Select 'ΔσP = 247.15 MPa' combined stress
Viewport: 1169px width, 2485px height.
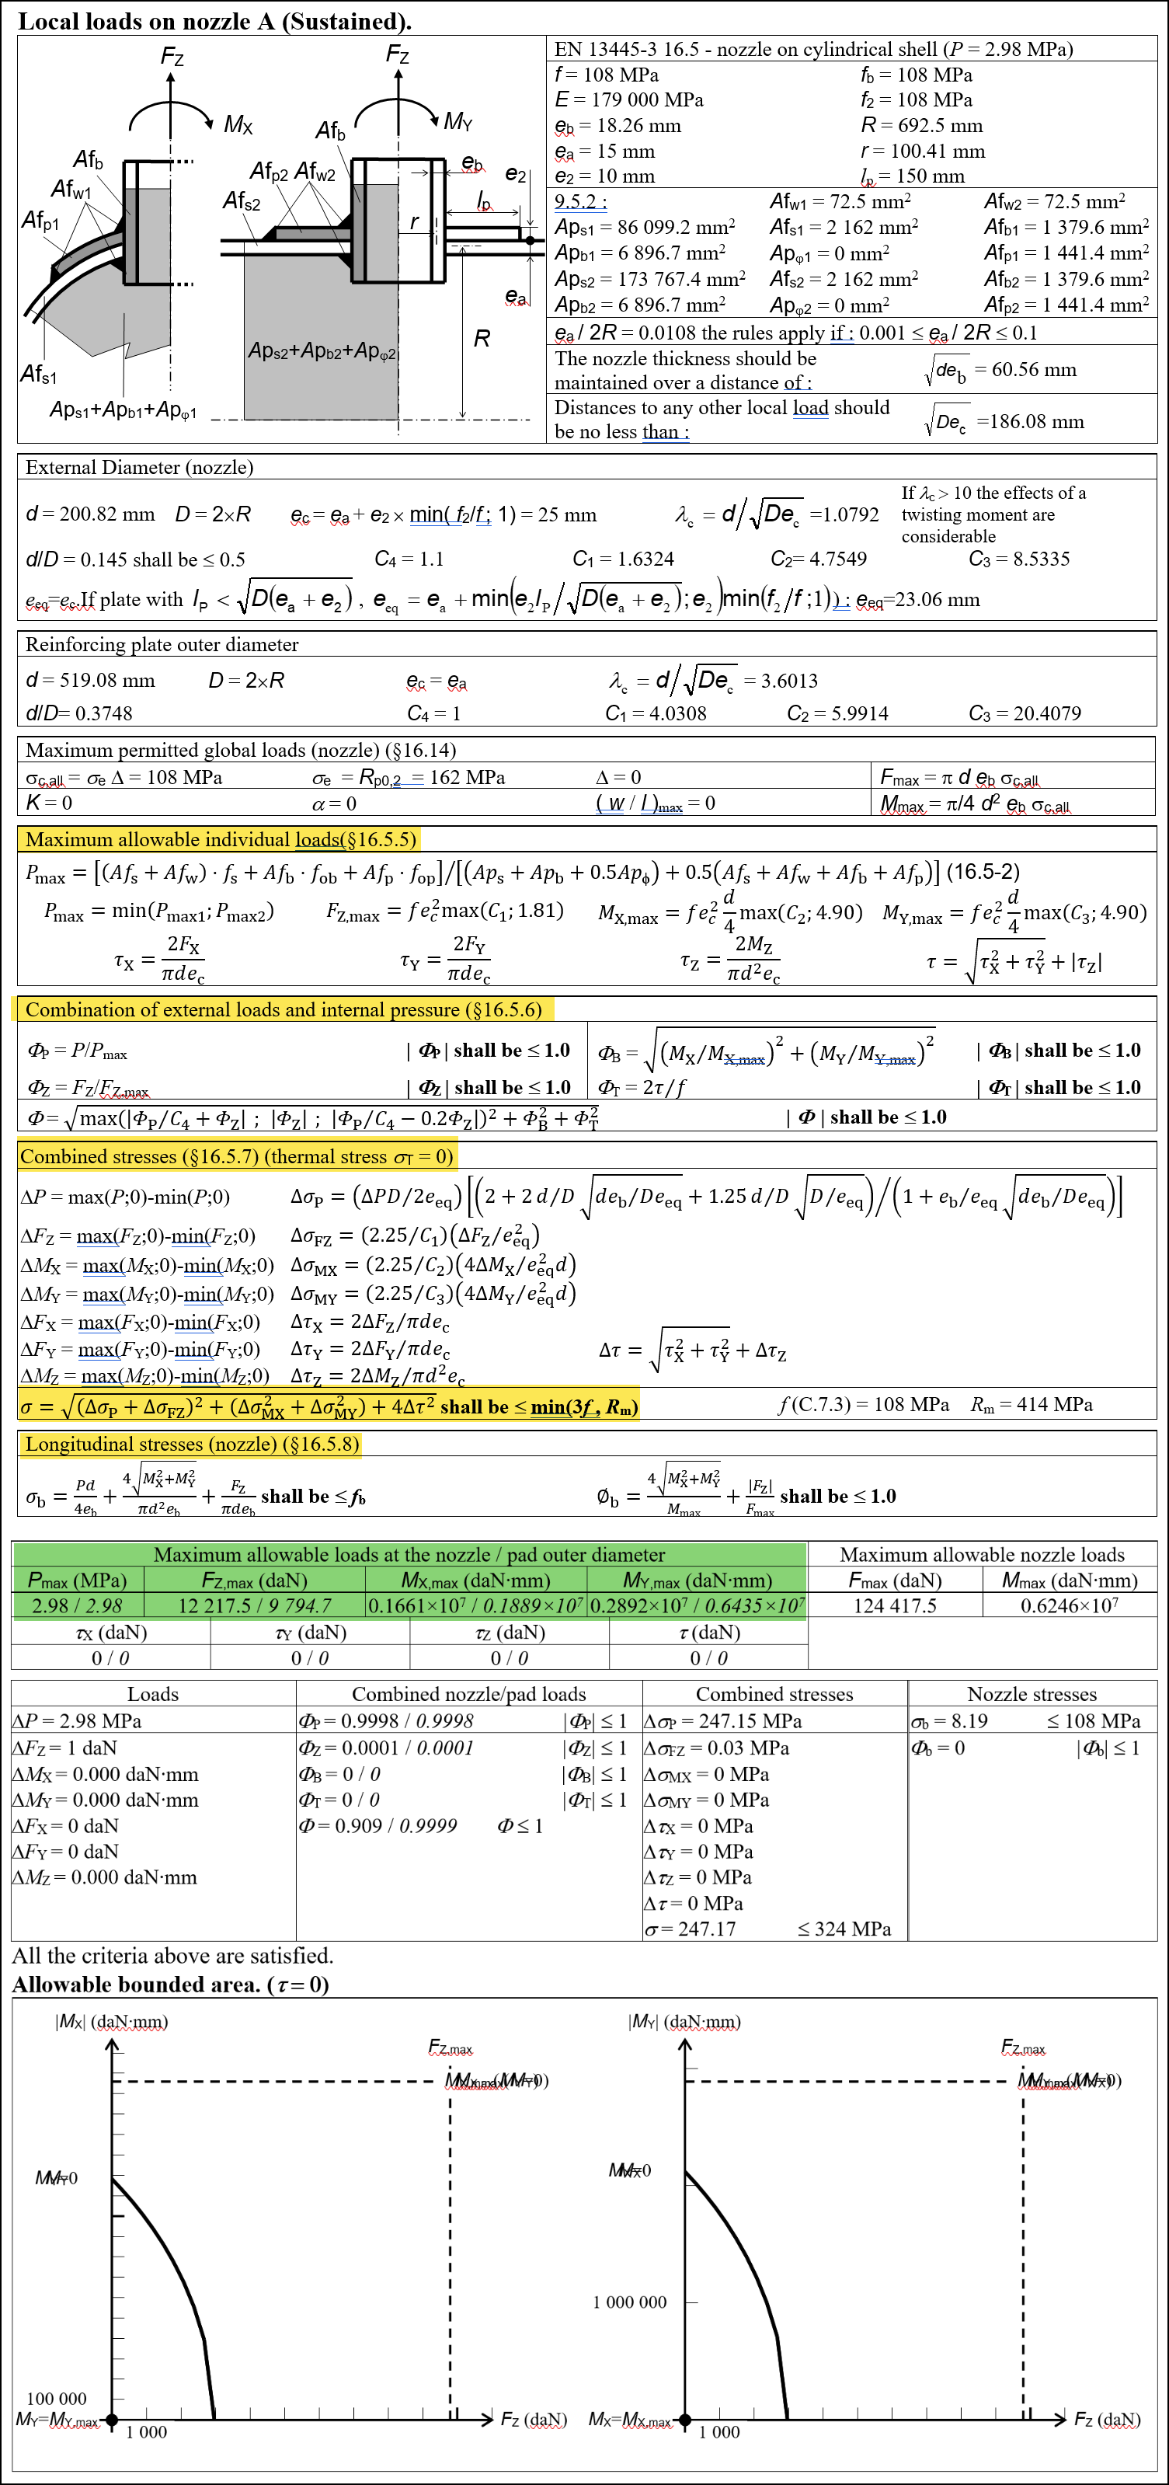723,1721
